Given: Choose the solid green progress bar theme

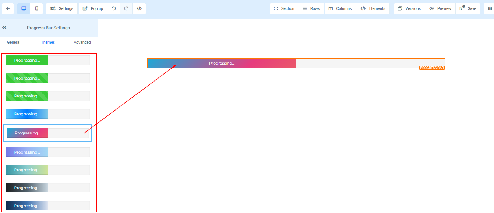Looking at the screenshot, I should pos(48,60).
